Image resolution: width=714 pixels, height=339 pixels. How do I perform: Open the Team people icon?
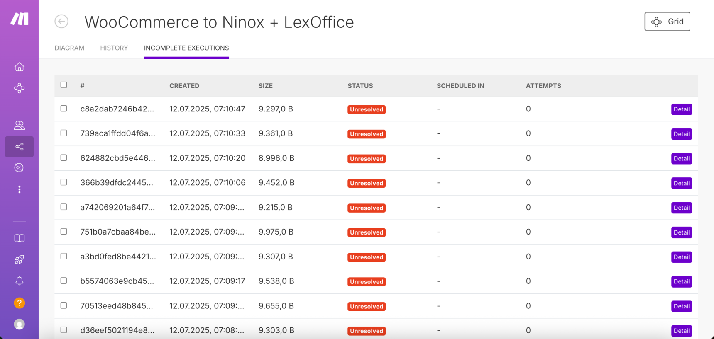tap(19, 125)
